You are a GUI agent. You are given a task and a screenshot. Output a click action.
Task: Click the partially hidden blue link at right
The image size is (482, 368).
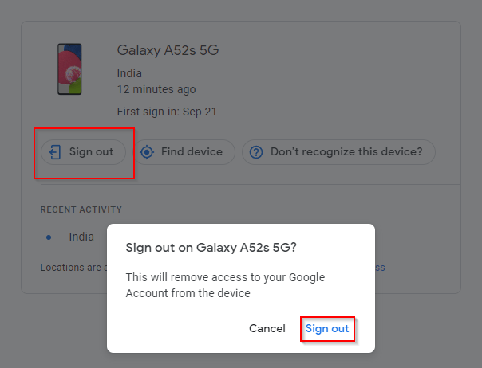coord(381,268)
